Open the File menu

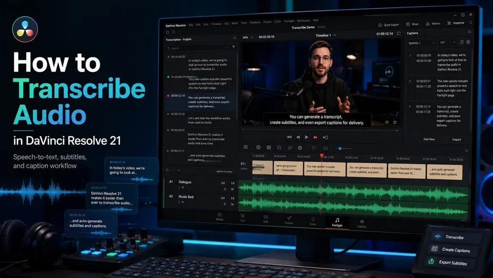pos(191,25)
